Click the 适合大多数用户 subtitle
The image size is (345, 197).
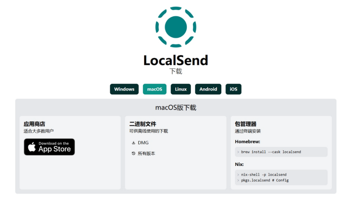[x=39, y=131]
